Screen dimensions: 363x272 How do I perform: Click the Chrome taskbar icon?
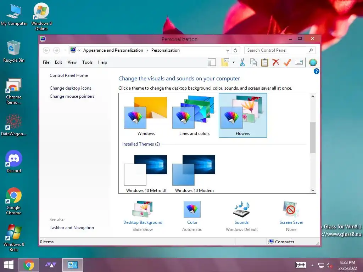(x=28, y=265)
